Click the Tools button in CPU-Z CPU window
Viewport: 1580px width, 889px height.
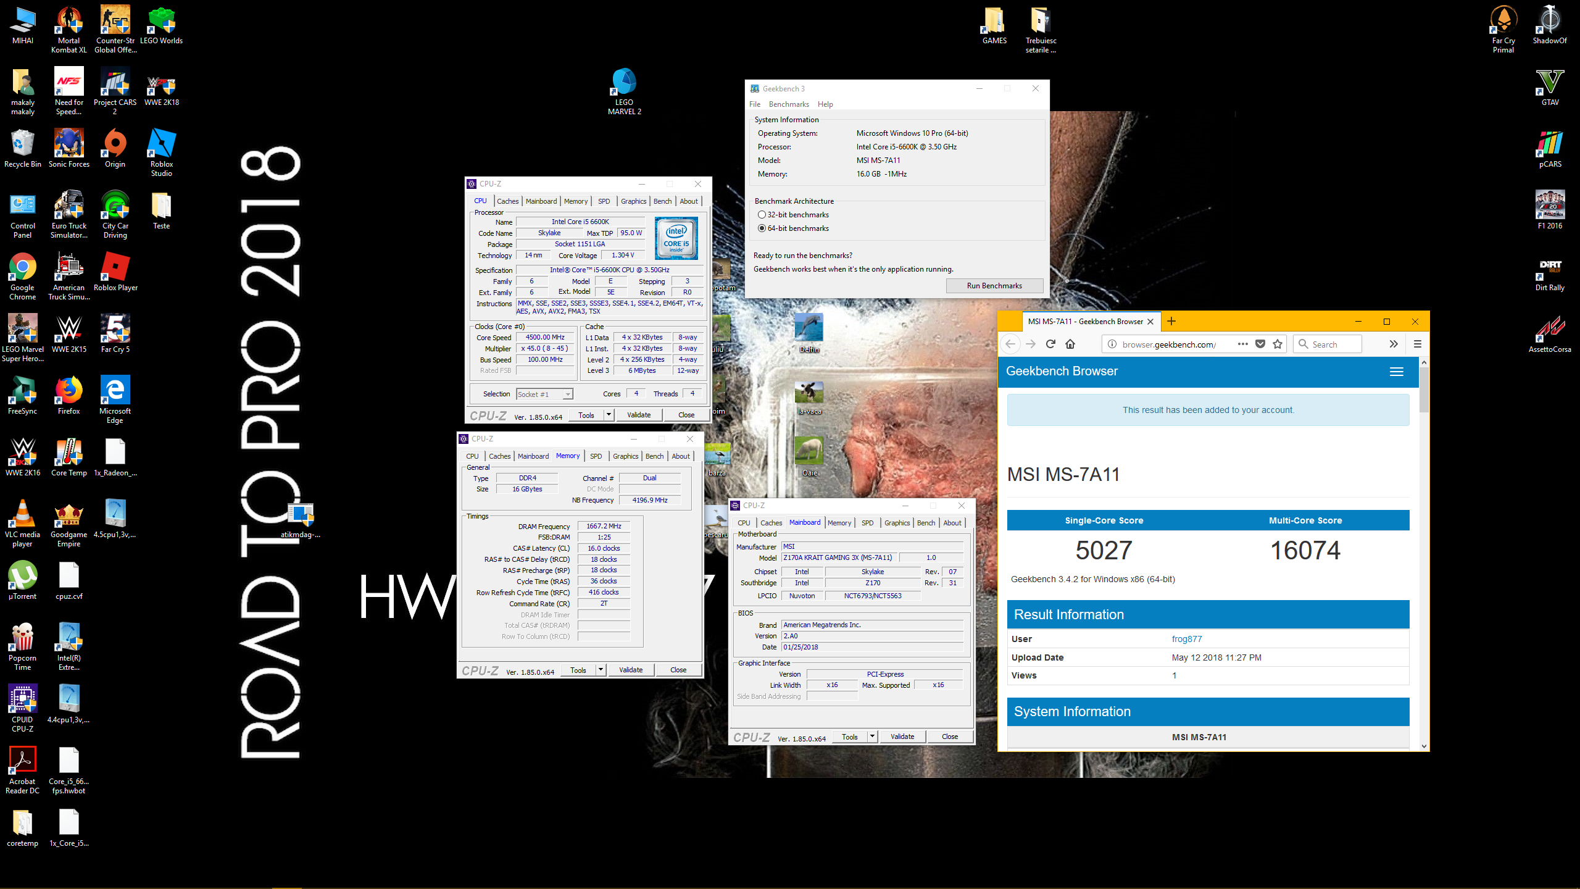point(586,415)
